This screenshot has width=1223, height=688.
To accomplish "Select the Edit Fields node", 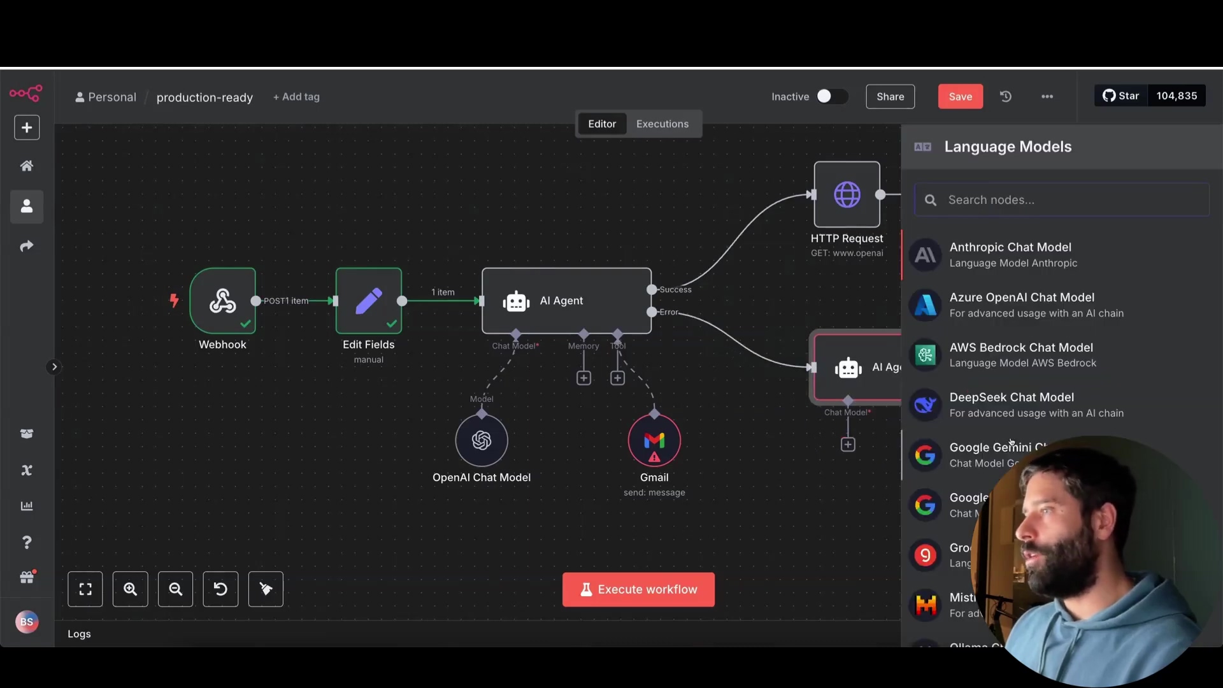I will click(x=369, y=301).
